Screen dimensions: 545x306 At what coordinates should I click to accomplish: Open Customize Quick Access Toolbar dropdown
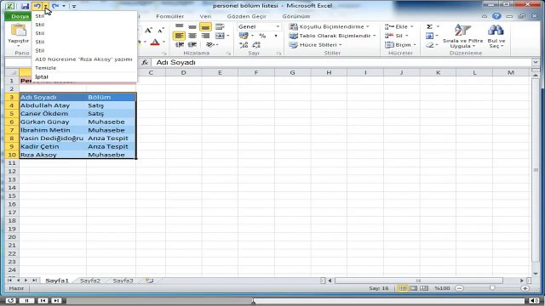[x=74, y=6]
